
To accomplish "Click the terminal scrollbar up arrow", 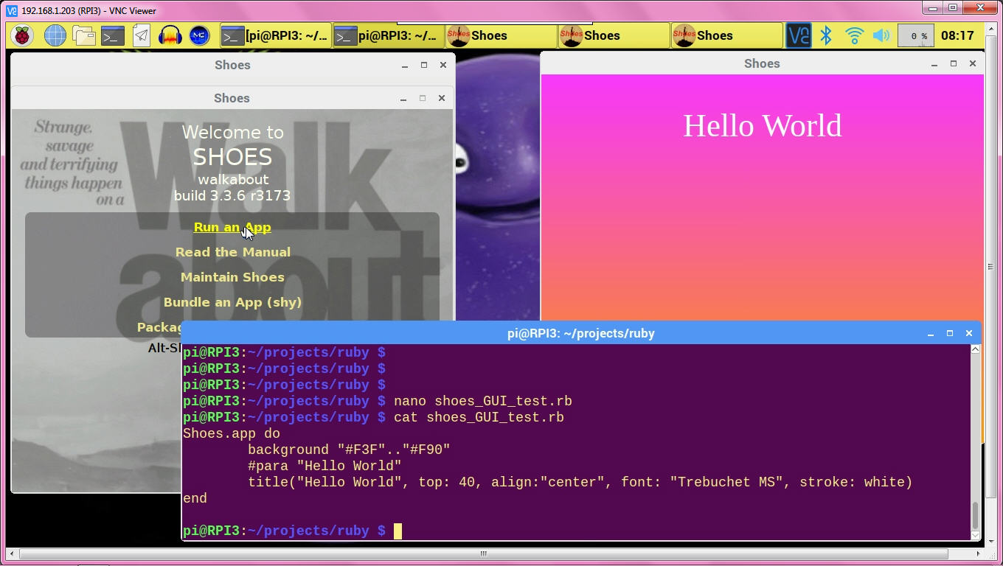I will [x=975, y=349].
